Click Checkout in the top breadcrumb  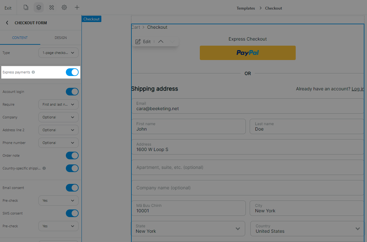273,8
